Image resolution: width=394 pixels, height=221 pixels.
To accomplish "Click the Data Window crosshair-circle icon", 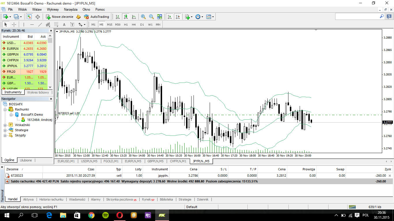I will point(37,17).
